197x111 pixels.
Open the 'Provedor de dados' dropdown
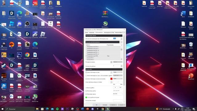coord(118,62)
